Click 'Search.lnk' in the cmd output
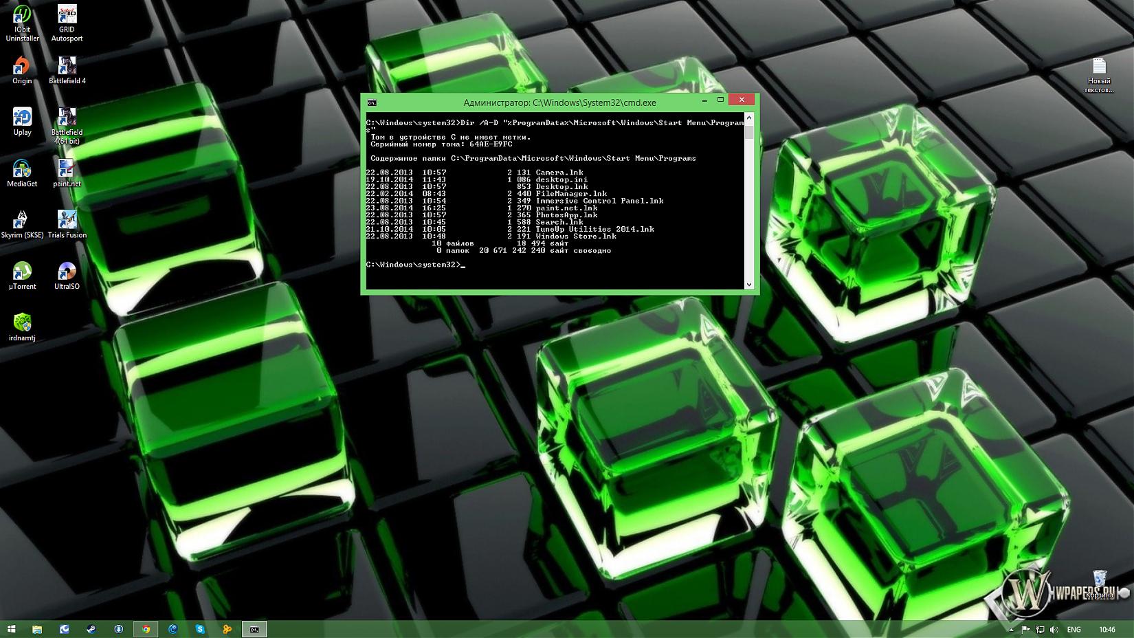This screenshot has width=1134, height=638. pos(559,222)
